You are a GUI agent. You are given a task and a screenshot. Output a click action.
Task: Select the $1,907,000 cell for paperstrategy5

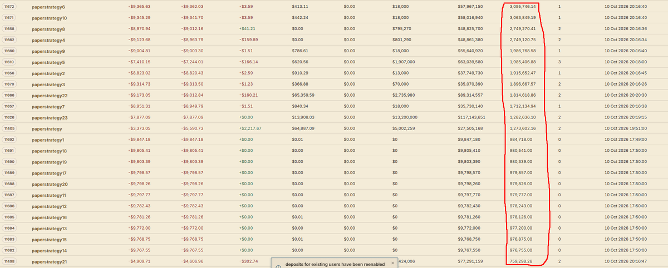point(404,62)
